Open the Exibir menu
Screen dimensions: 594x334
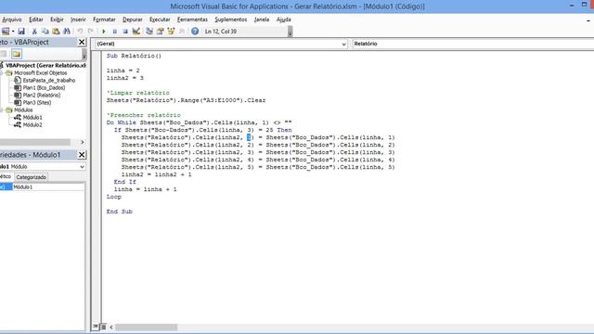point(57,19)
